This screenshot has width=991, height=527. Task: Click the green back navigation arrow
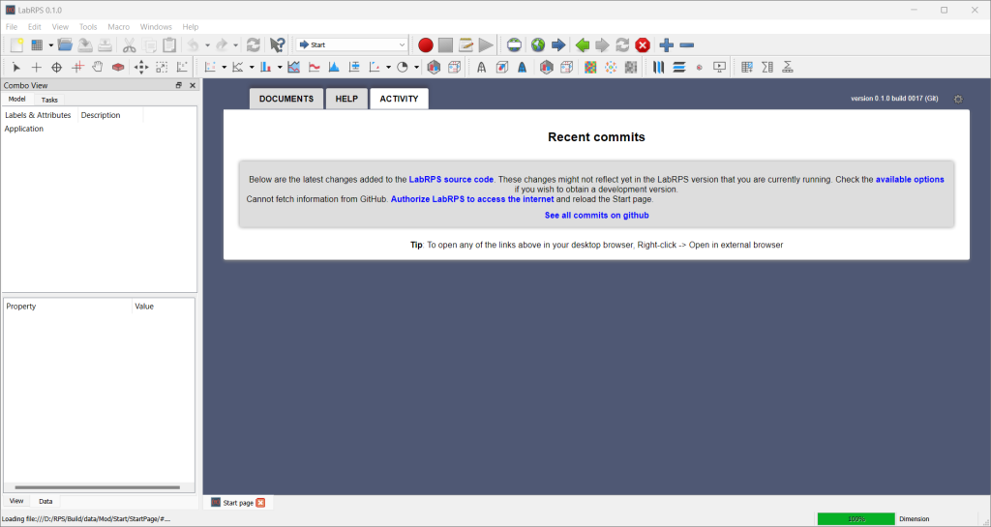582,45
